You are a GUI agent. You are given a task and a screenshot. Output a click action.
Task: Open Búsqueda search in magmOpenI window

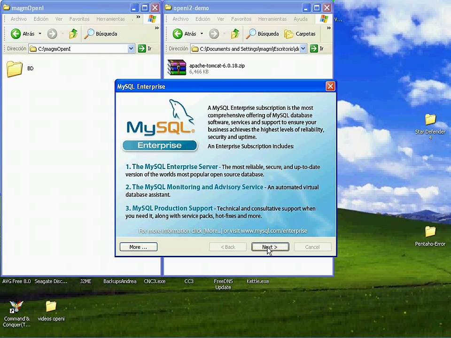101,34
